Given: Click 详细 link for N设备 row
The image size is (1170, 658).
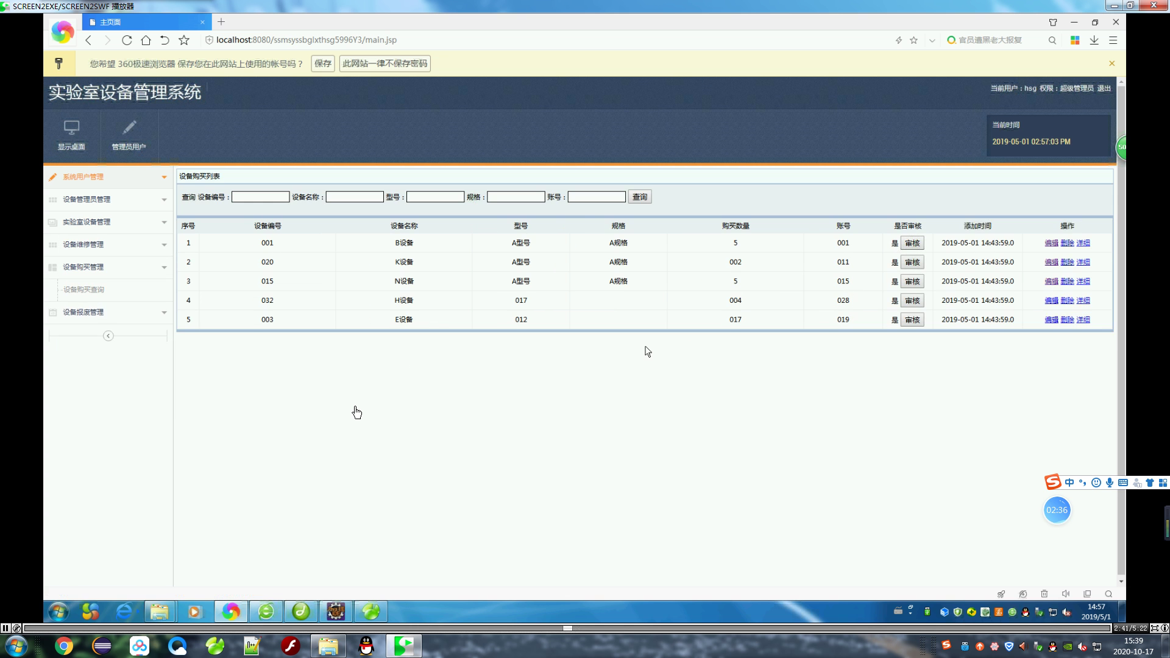Looking at the screenshot, I should pos(1083,281).
